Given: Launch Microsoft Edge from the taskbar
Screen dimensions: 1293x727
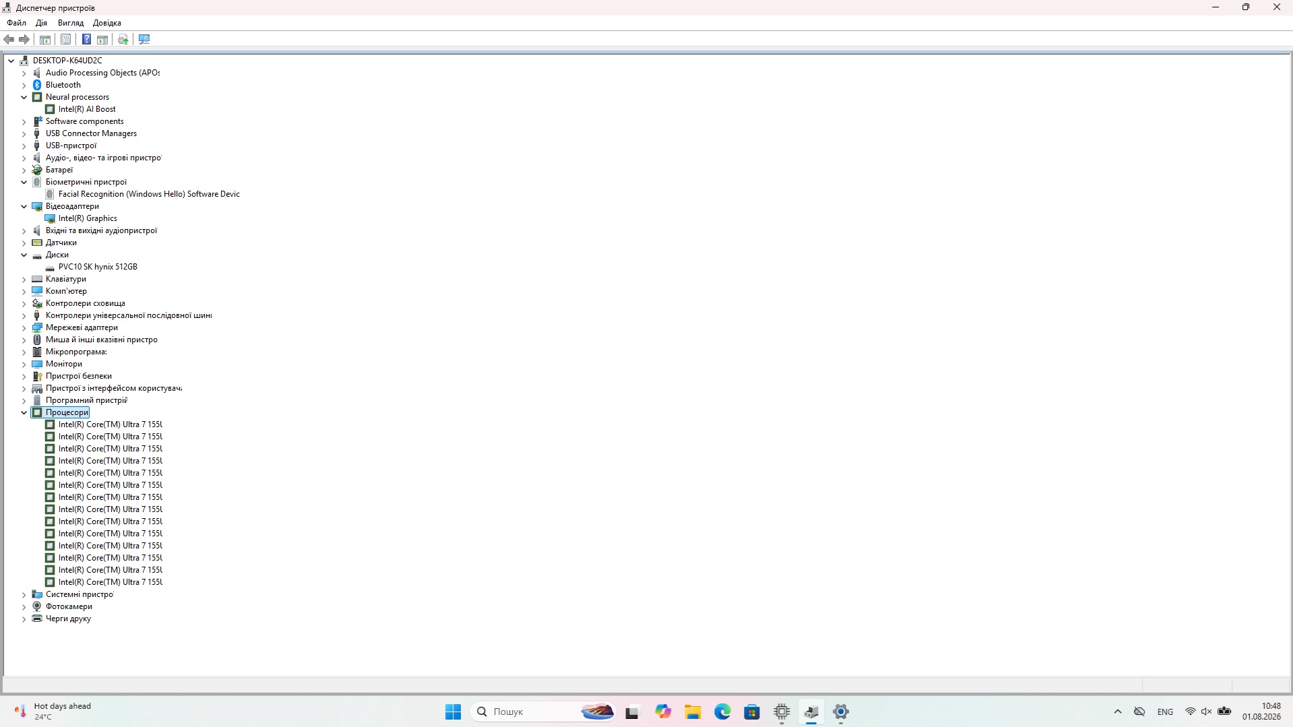Looking at the screenshot, I should (722, 712).
